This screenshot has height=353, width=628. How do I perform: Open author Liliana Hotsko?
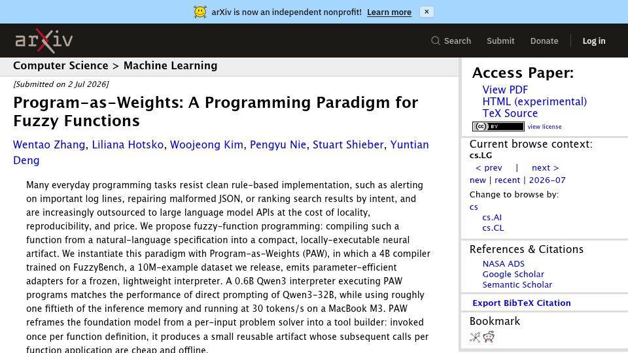[x=128, y=144]
